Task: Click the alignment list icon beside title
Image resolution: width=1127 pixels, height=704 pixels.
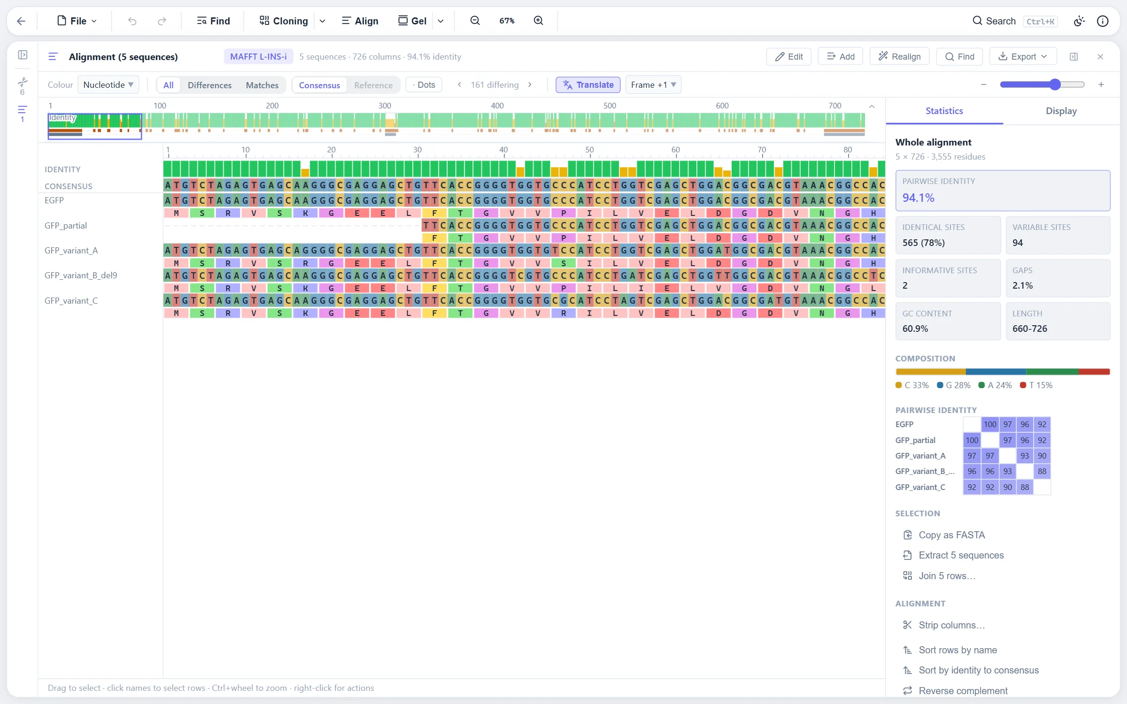Action: 53,57
